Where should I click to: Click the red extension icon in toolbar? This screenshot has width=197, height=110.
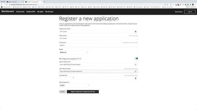(x=178, y=5)
